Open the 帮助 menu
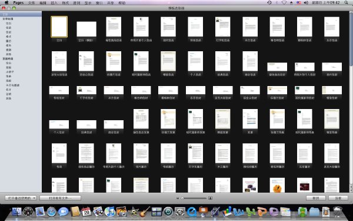Screen dimensions: 353x221 (x=122, y=3)
